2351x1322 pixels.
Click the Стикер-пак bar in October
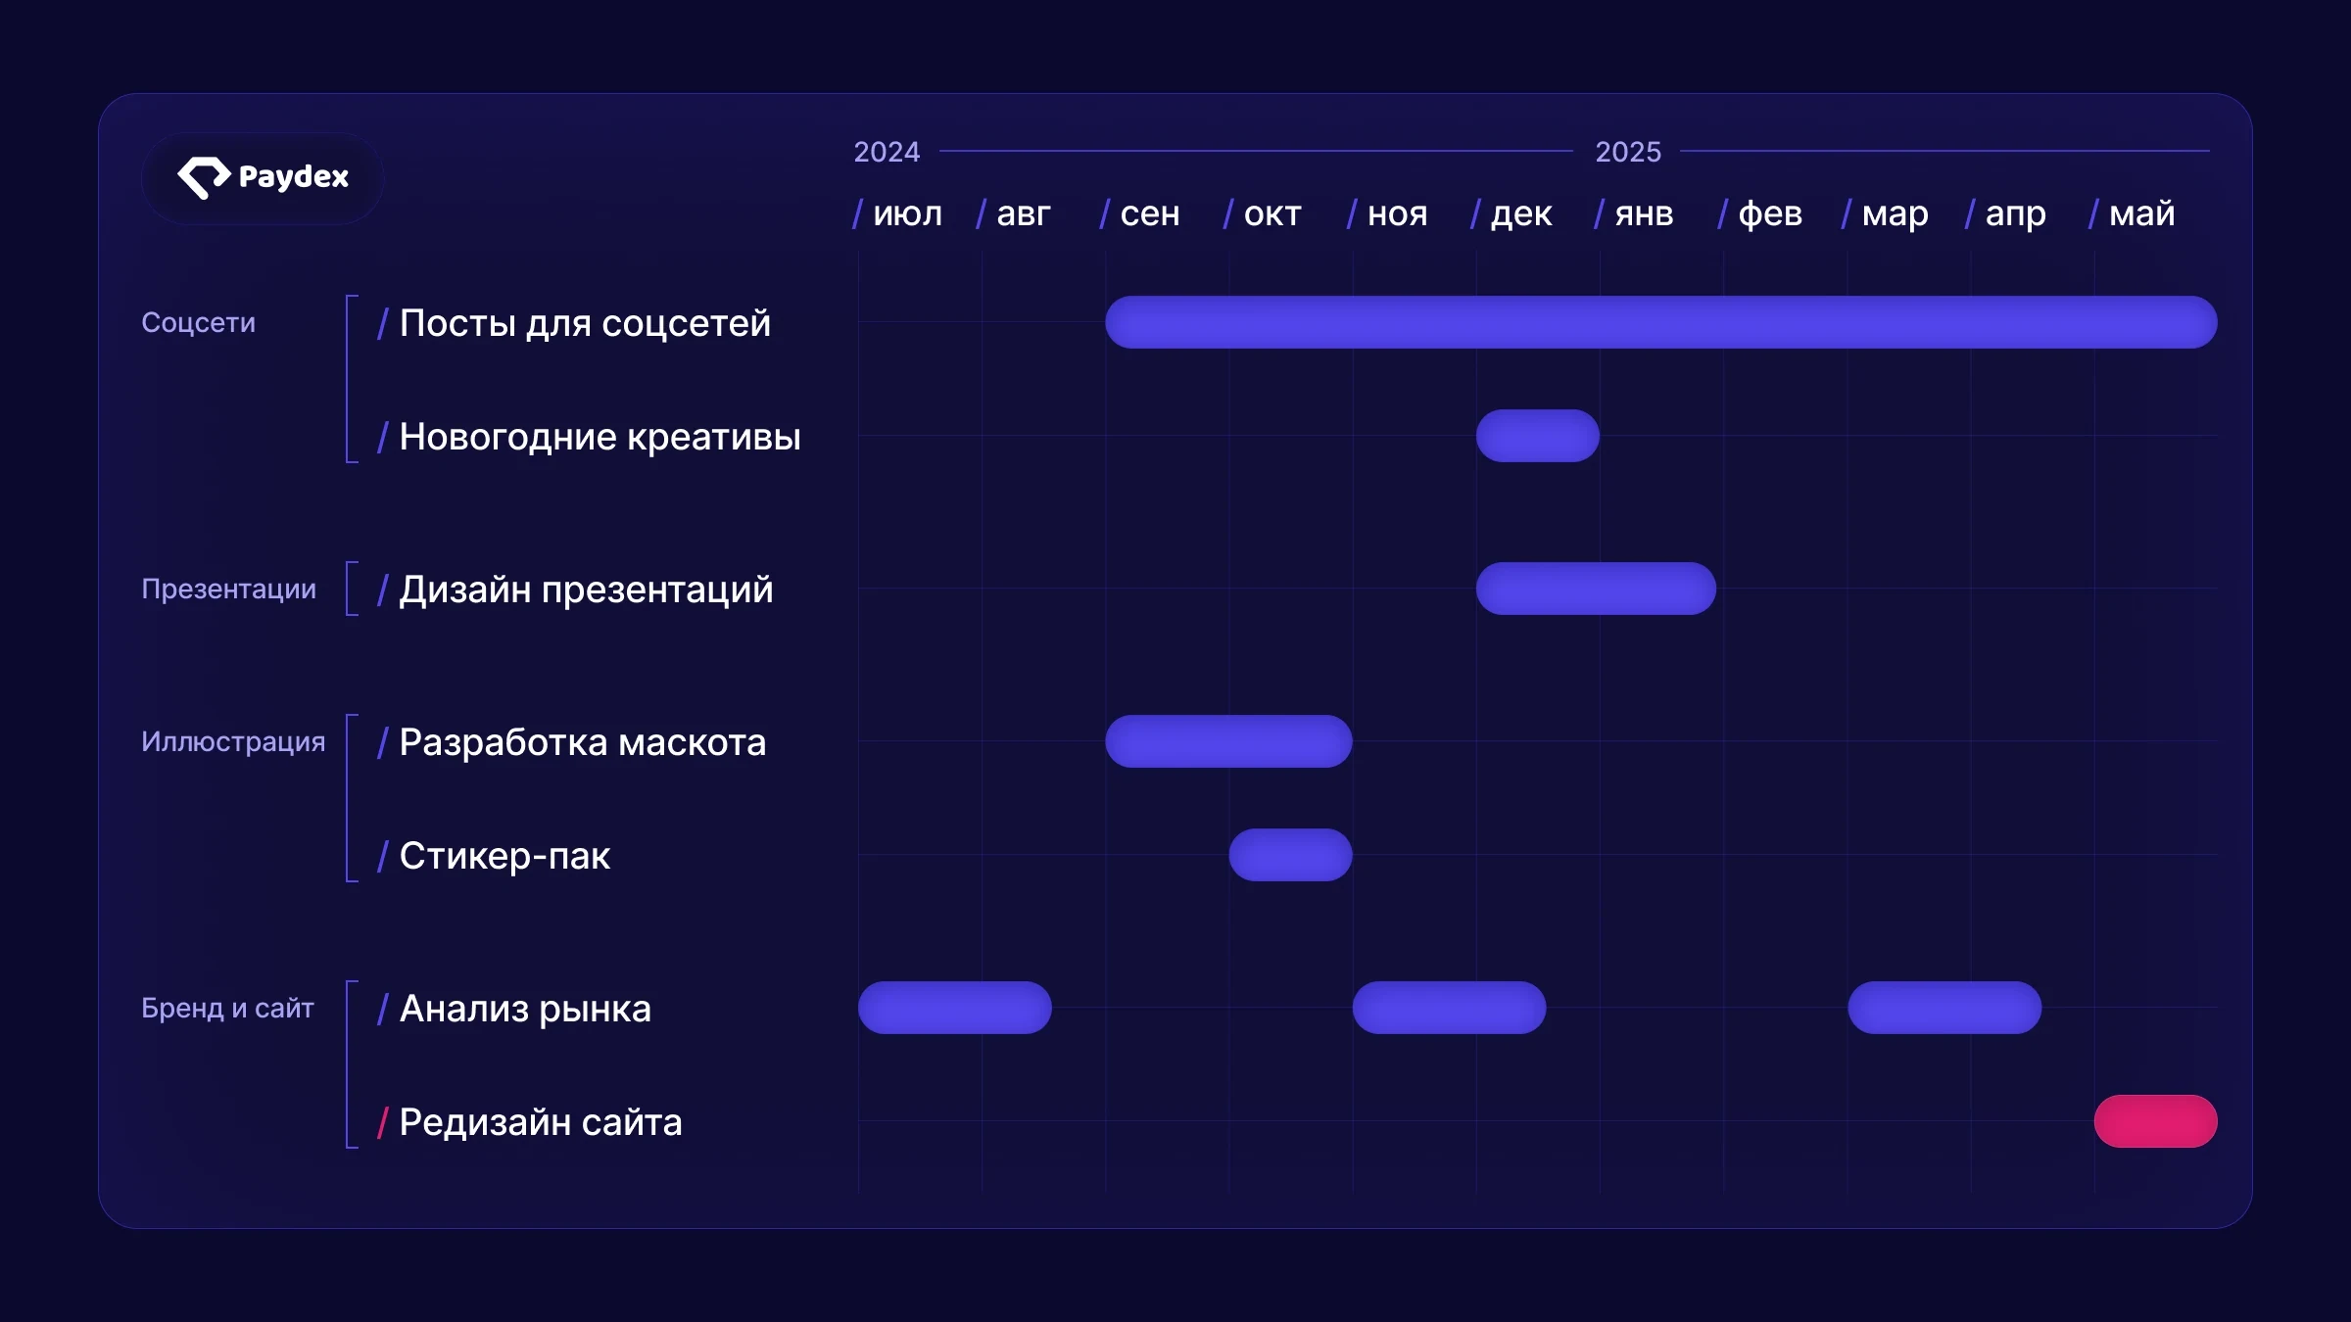tap(1290, 855)
